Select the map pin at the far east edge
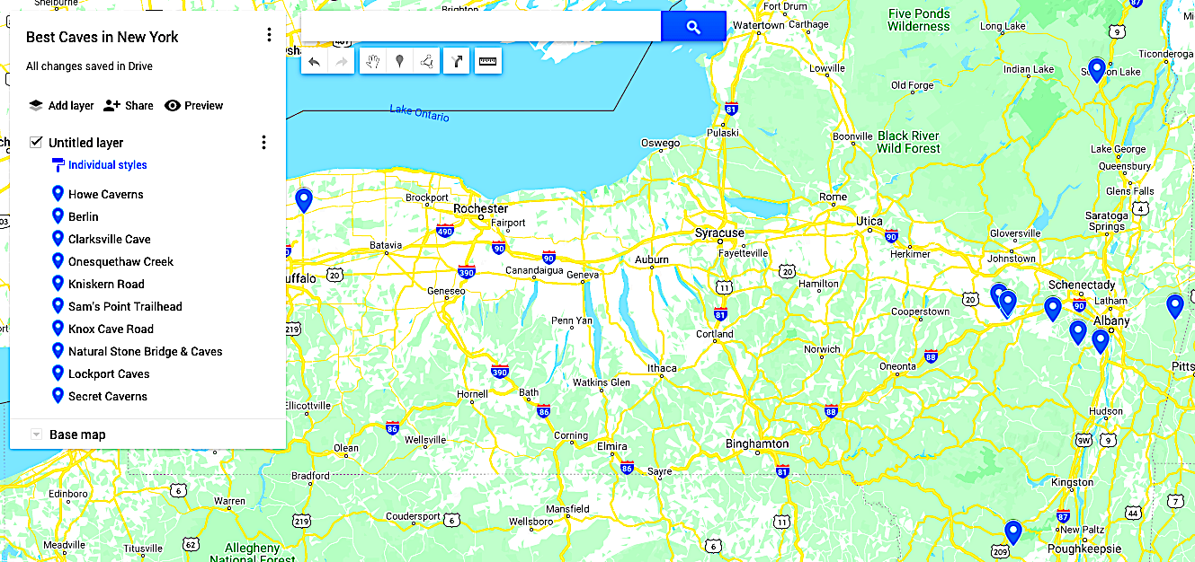The height and width of the screenshot is (562, 1195). (x=1174, y=306)
